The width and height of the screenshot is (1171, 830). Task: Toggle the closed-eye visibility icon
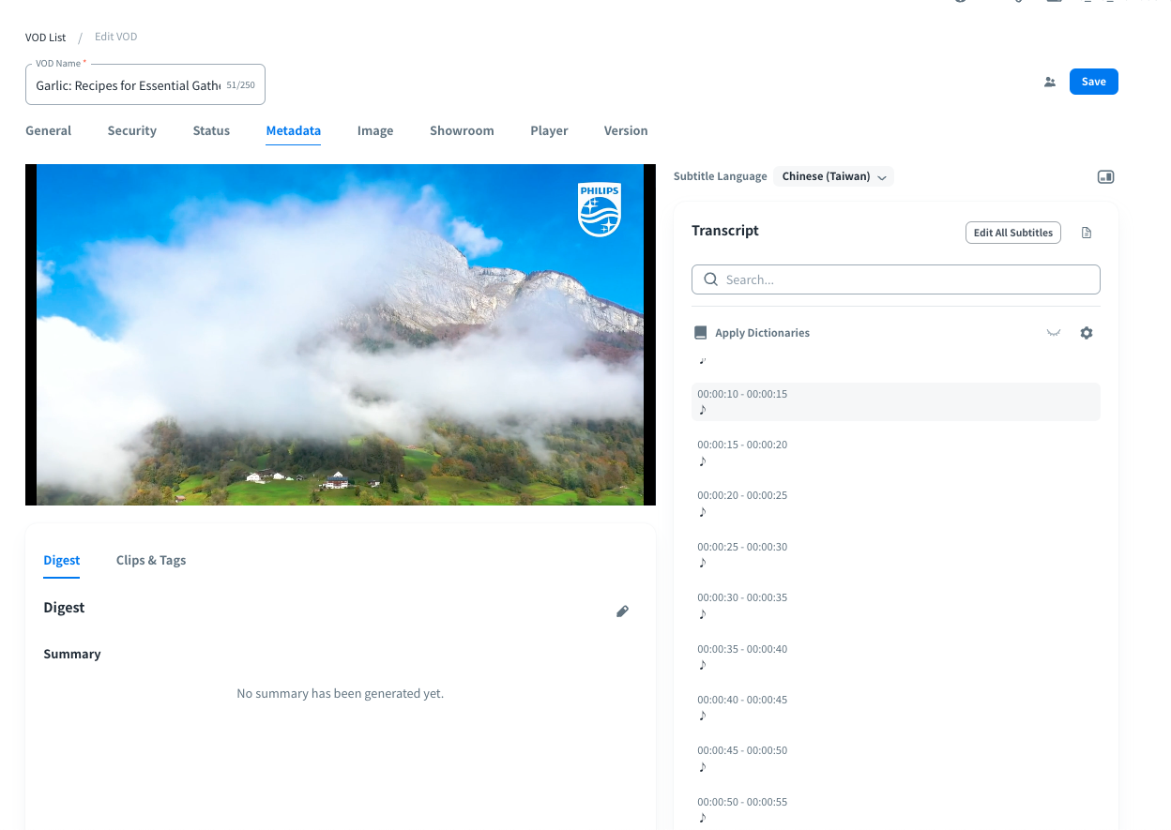click(x=1054, y=333)
